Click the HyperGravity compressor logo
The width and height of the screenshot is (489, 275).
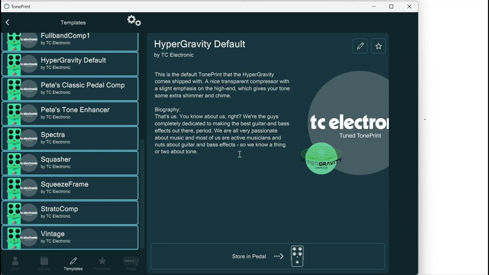pyautogui.click(x=321, y=159)
